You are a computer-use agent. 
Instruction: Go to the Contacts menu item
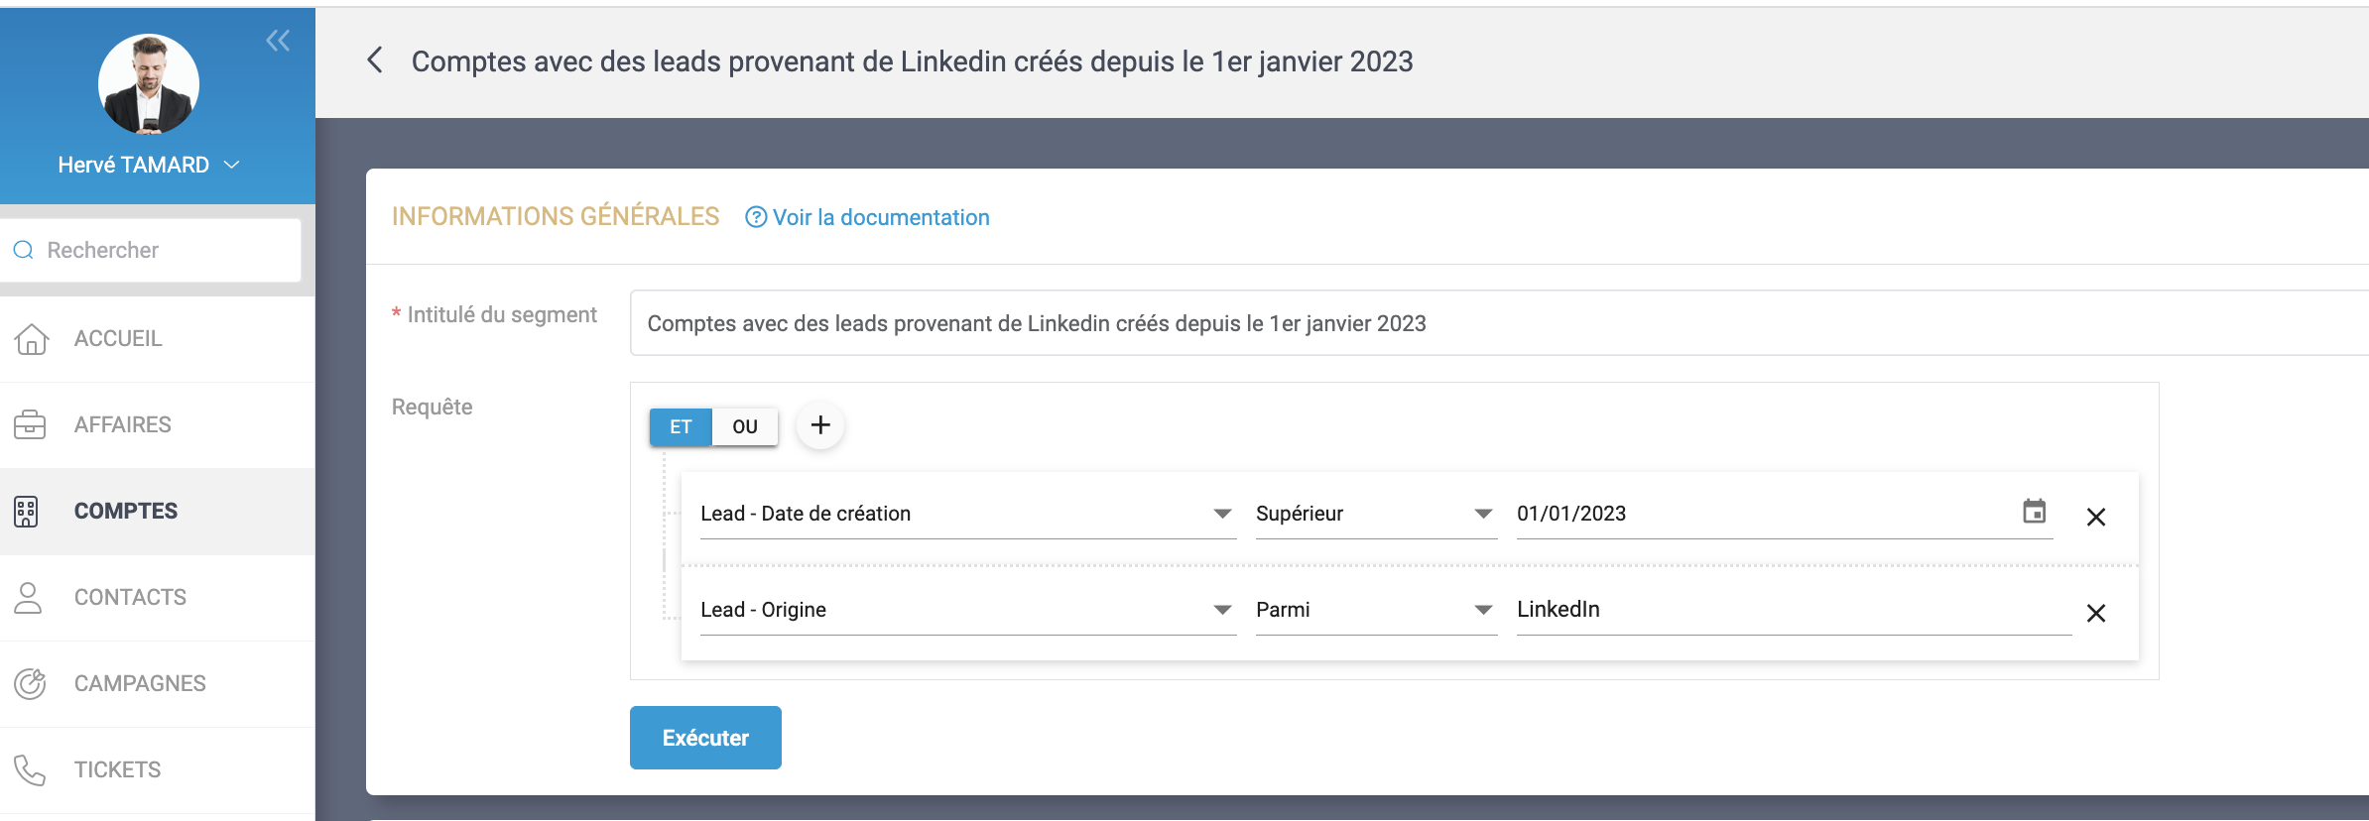click(x=130, y=597)
